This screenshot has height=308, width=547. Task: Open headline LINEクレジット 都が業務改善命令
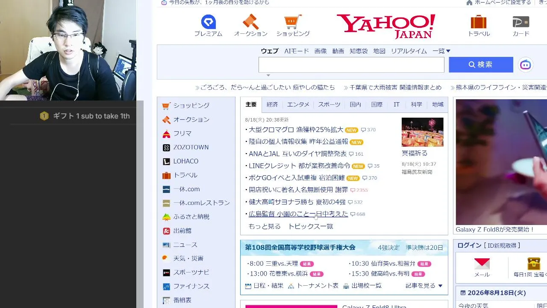pyautogui.click(x=299, y=166)
